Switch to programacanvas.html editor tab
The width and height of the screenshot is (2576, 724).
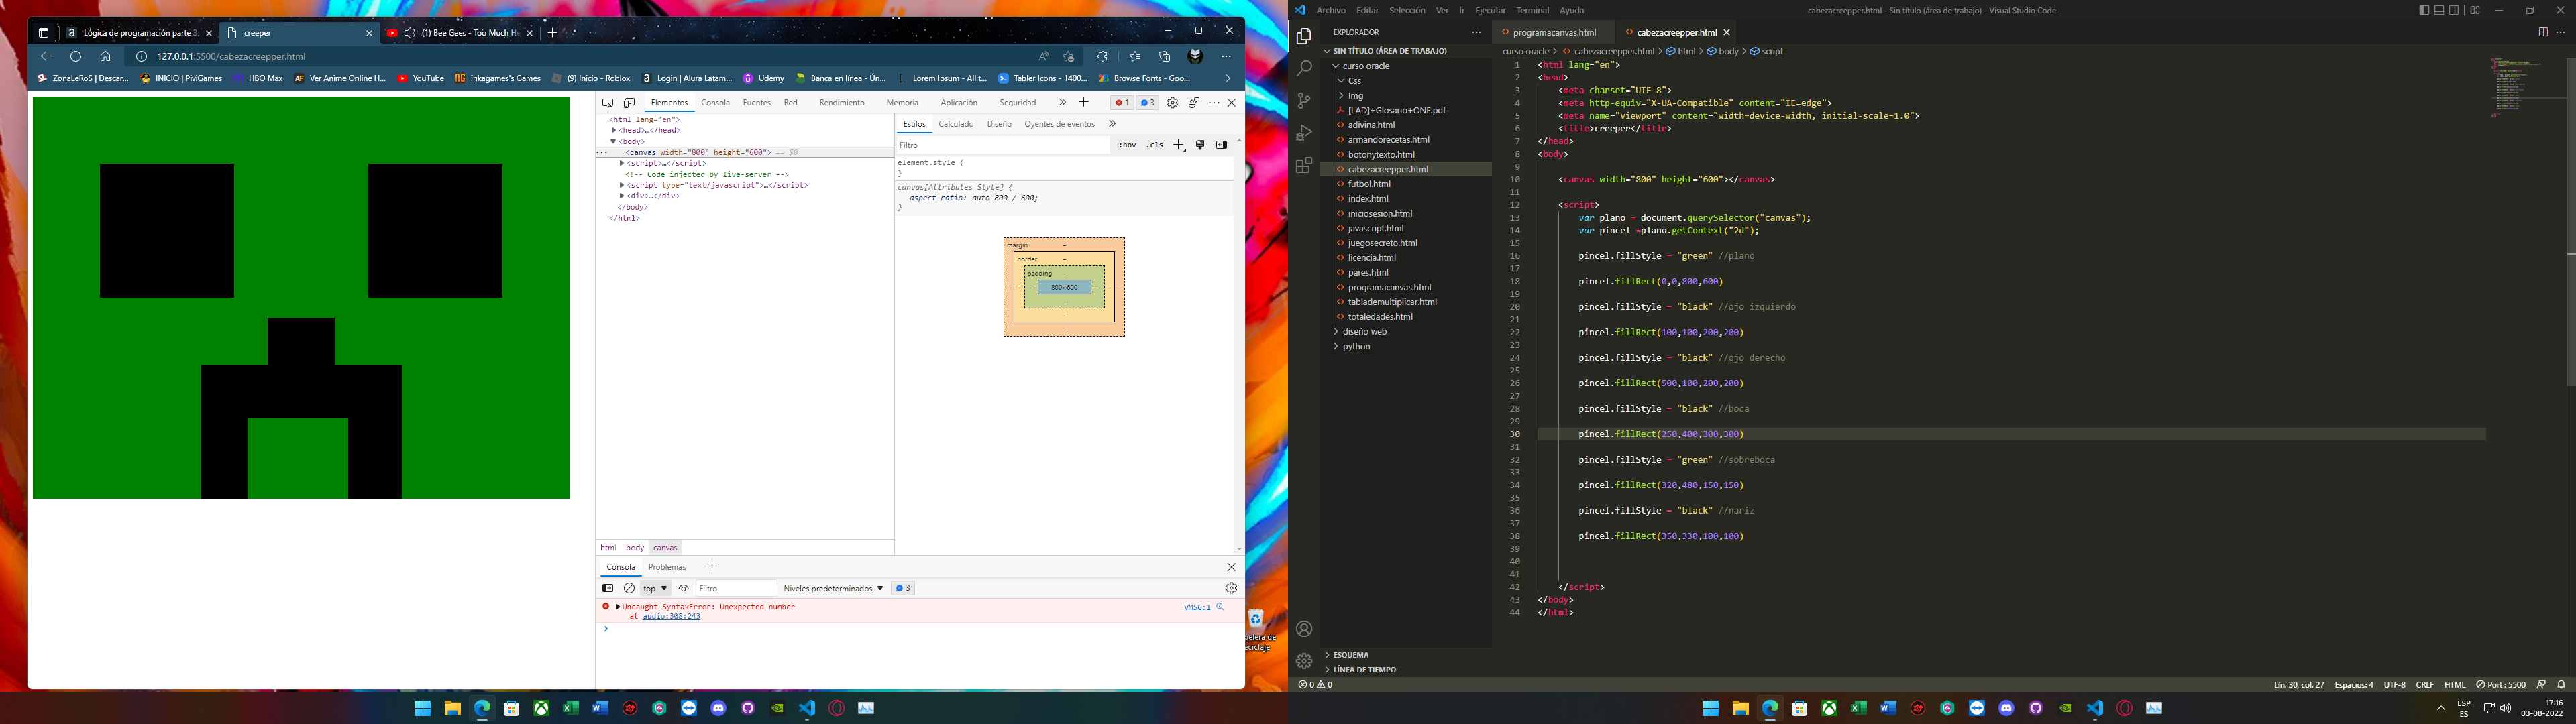(1554, 32)
